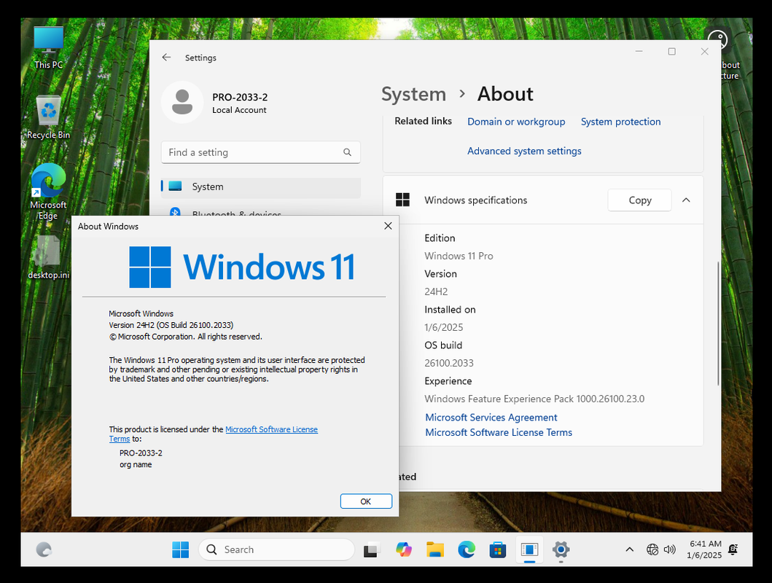
Task: Click System in the breadcrumb header
Action: point(413,94)
